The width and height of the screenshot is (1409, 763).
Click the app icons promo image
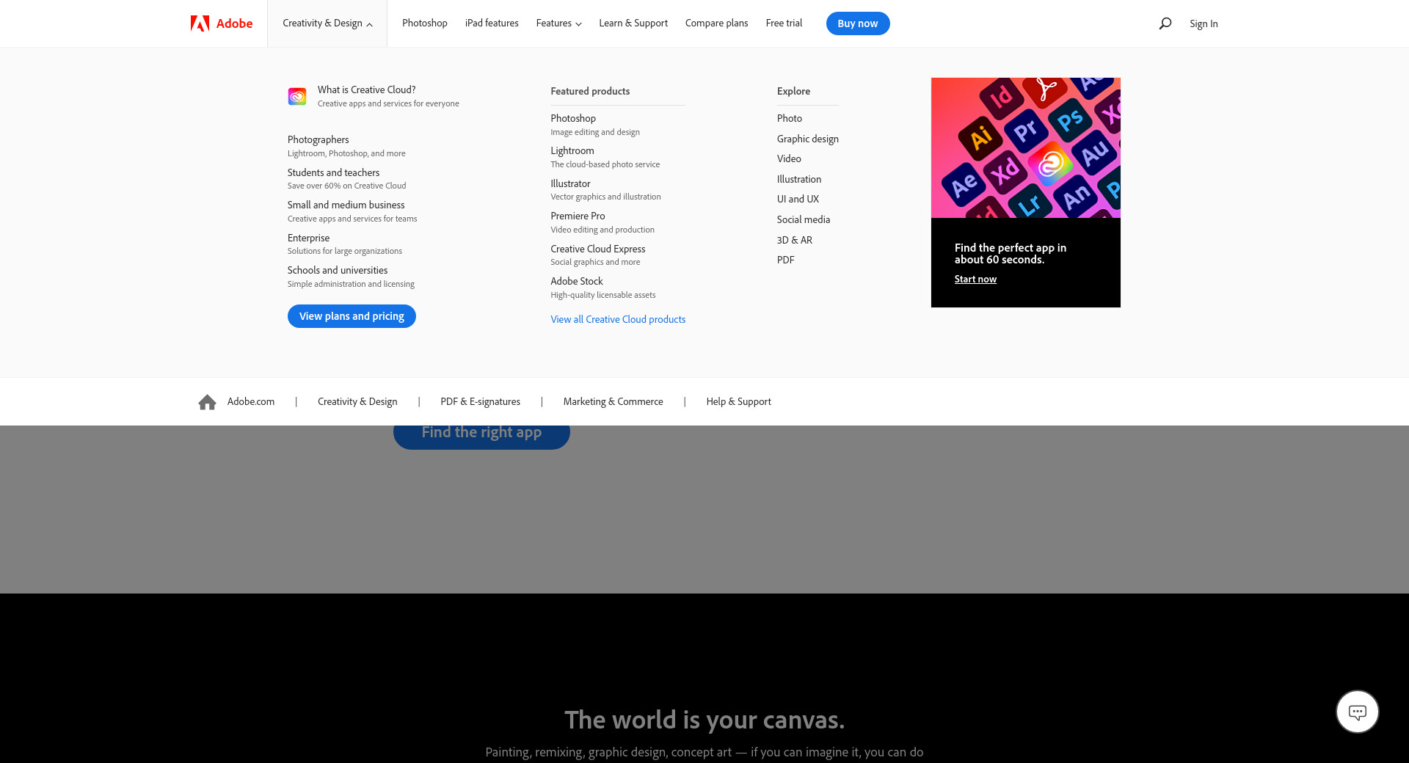click(x=1025, y=147)
